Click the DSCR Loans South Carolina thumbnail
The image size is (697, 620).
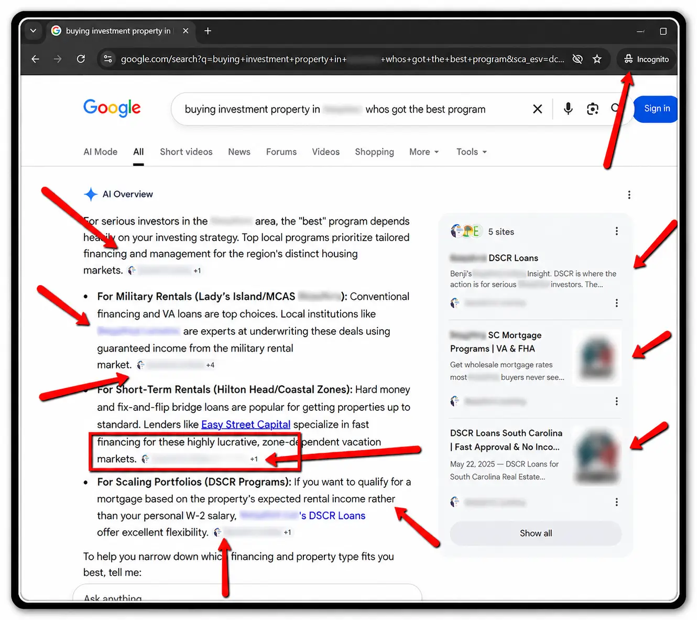point(597,456)
